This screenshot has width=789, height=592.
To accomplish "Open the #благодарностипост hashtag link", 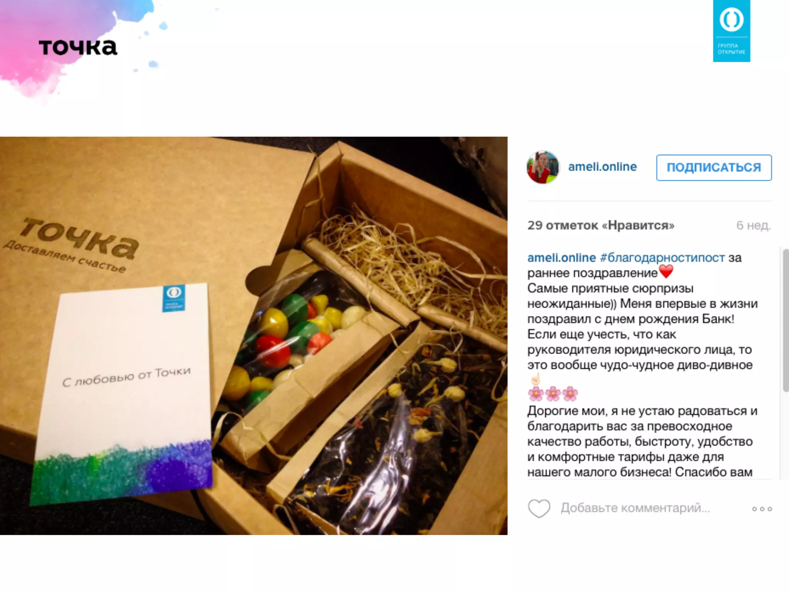I will point(663,257).
